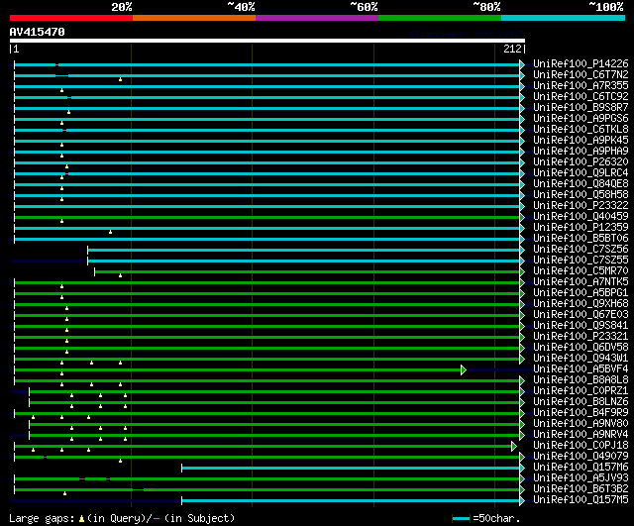Click the UniRef100_C6TKL8 text
Image resolution: width=634 pixels, height=526 pixels.
pyautogui.click(x=581, y=129)
